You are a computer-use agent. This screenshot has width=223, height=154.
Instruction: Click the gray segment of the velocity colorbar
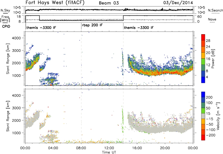[203, 116]
